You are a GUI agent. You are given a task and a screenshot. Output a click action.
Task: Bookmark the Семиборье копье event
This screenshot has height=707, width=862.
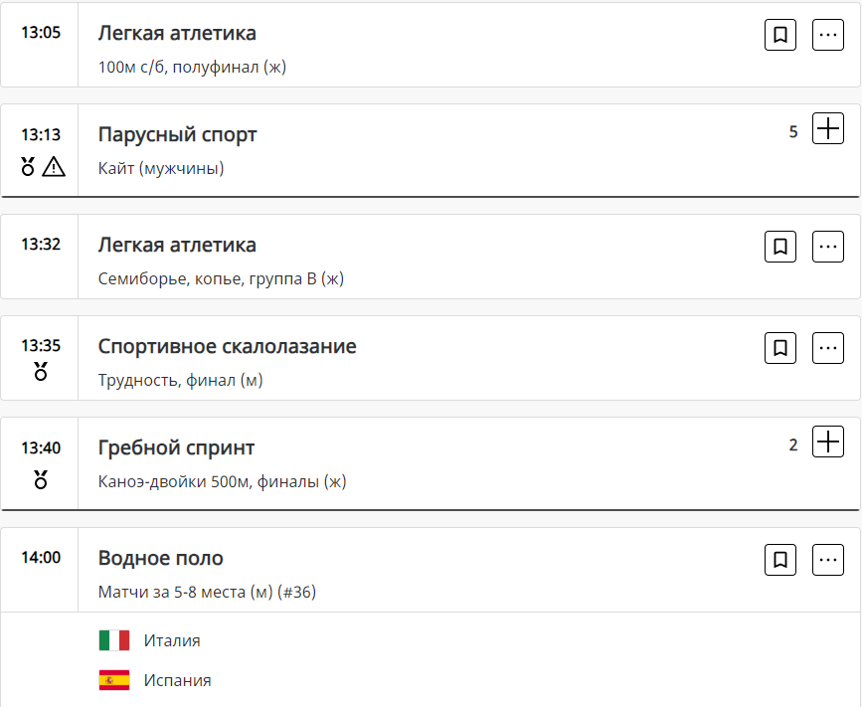[x=780, y=247]
